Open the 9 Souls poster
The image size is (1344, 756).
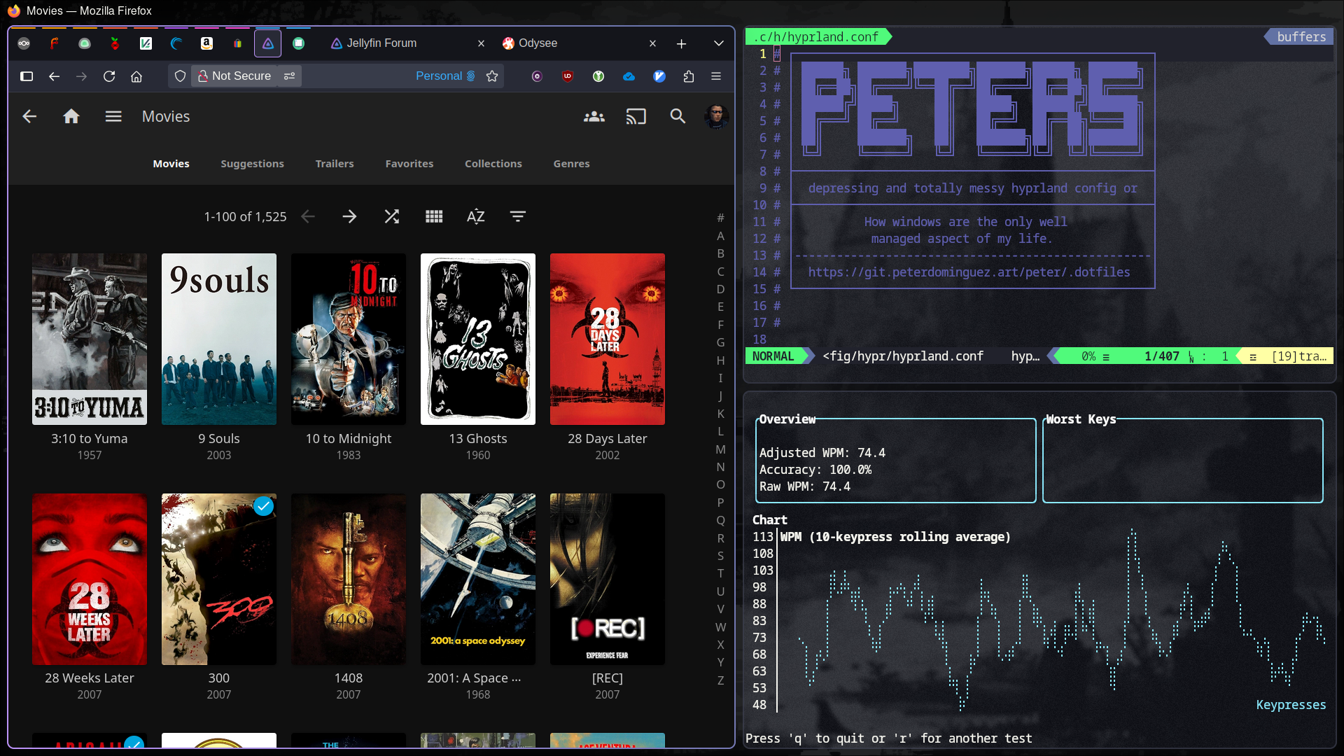click(219, 339)
